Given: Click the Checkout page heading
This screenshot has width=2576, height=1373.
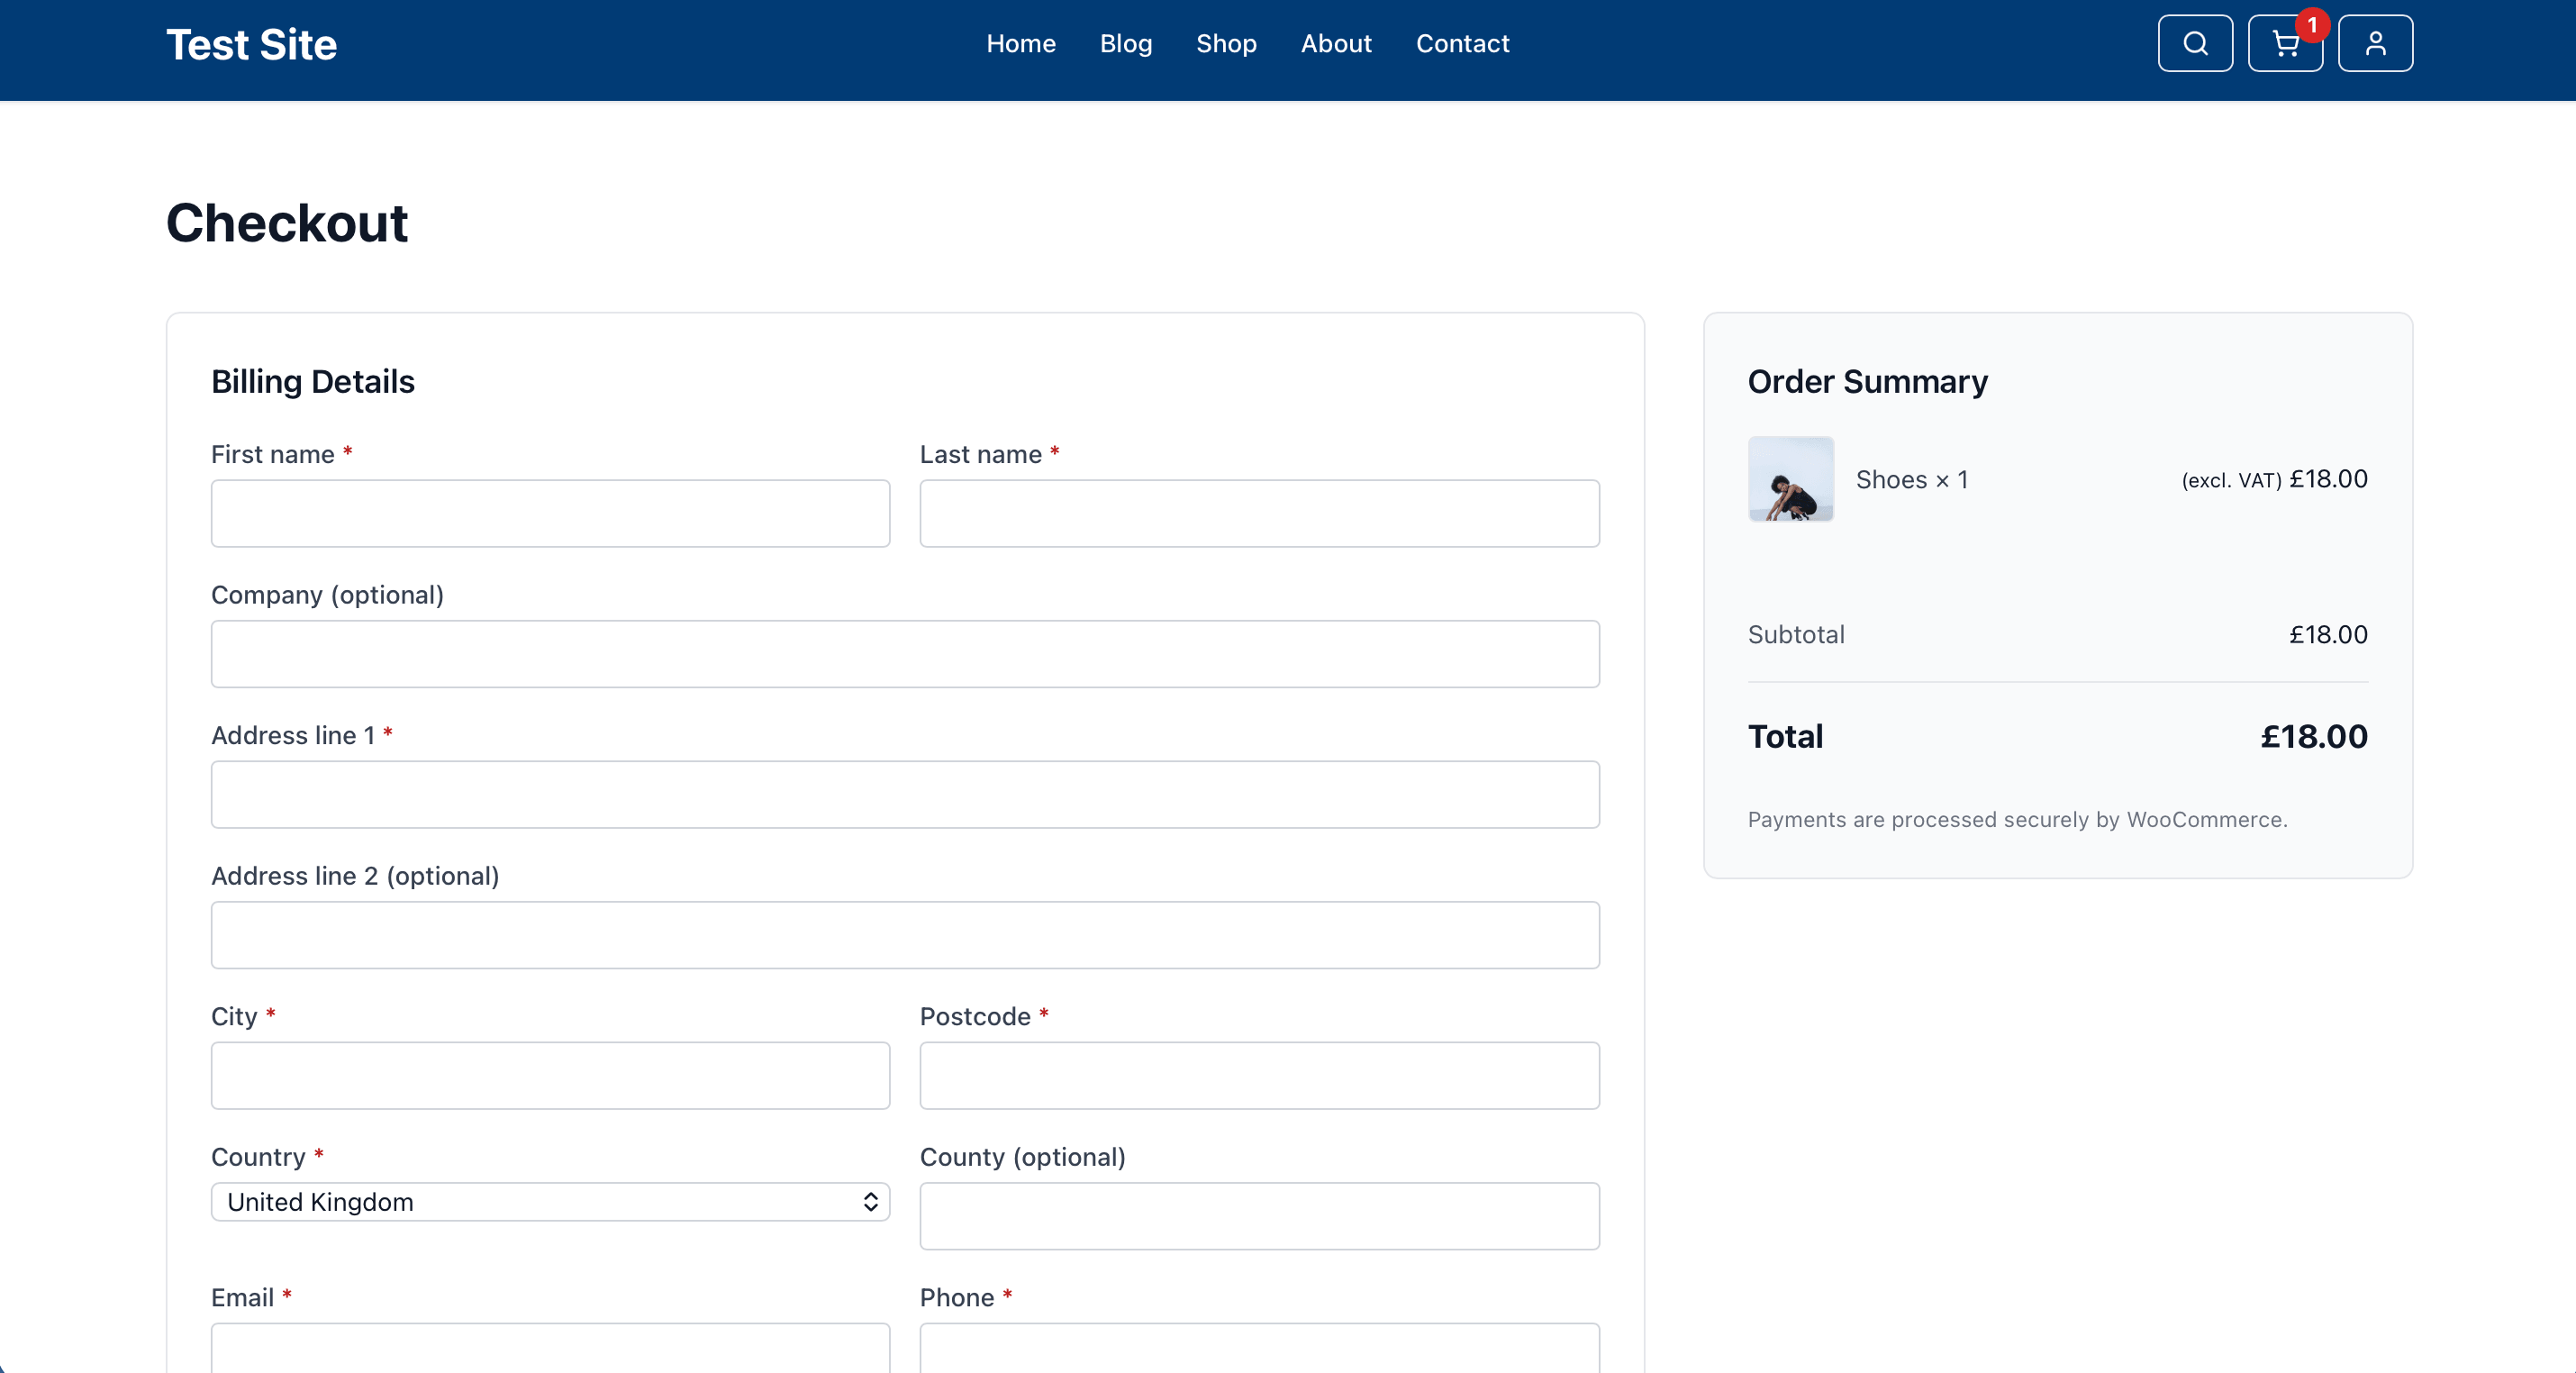Looking at the screenshot, I should [x=287, y=222].
